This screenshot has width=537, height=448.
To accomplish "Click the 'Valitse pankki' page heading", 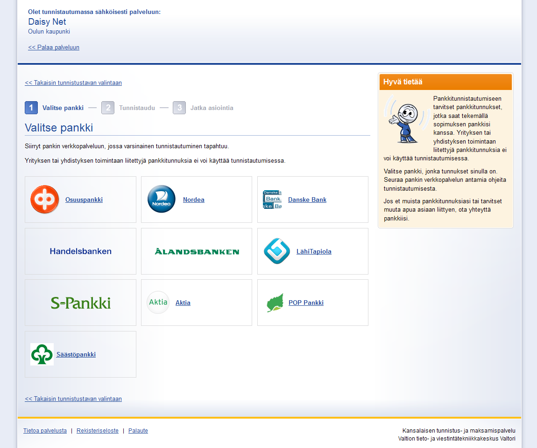I will click(x=59, y=128).
